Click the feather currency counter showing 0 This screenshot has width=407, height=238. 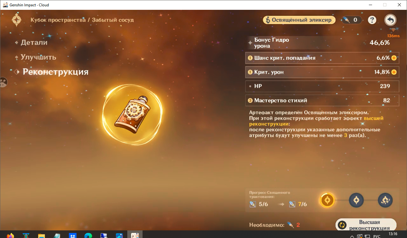tap(351, 20)
